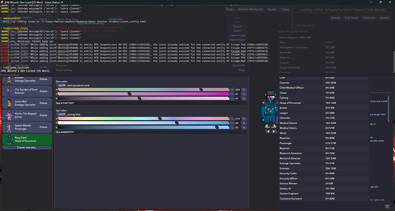This screenshot has width=395, height=211.
Task: Decrease skin saturation minus button
Action: (x=232, y=94)
